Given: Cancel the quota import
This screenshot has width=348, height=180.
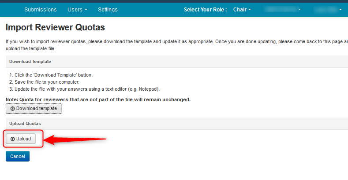Looking at the screenshot, I should [18, 156].
